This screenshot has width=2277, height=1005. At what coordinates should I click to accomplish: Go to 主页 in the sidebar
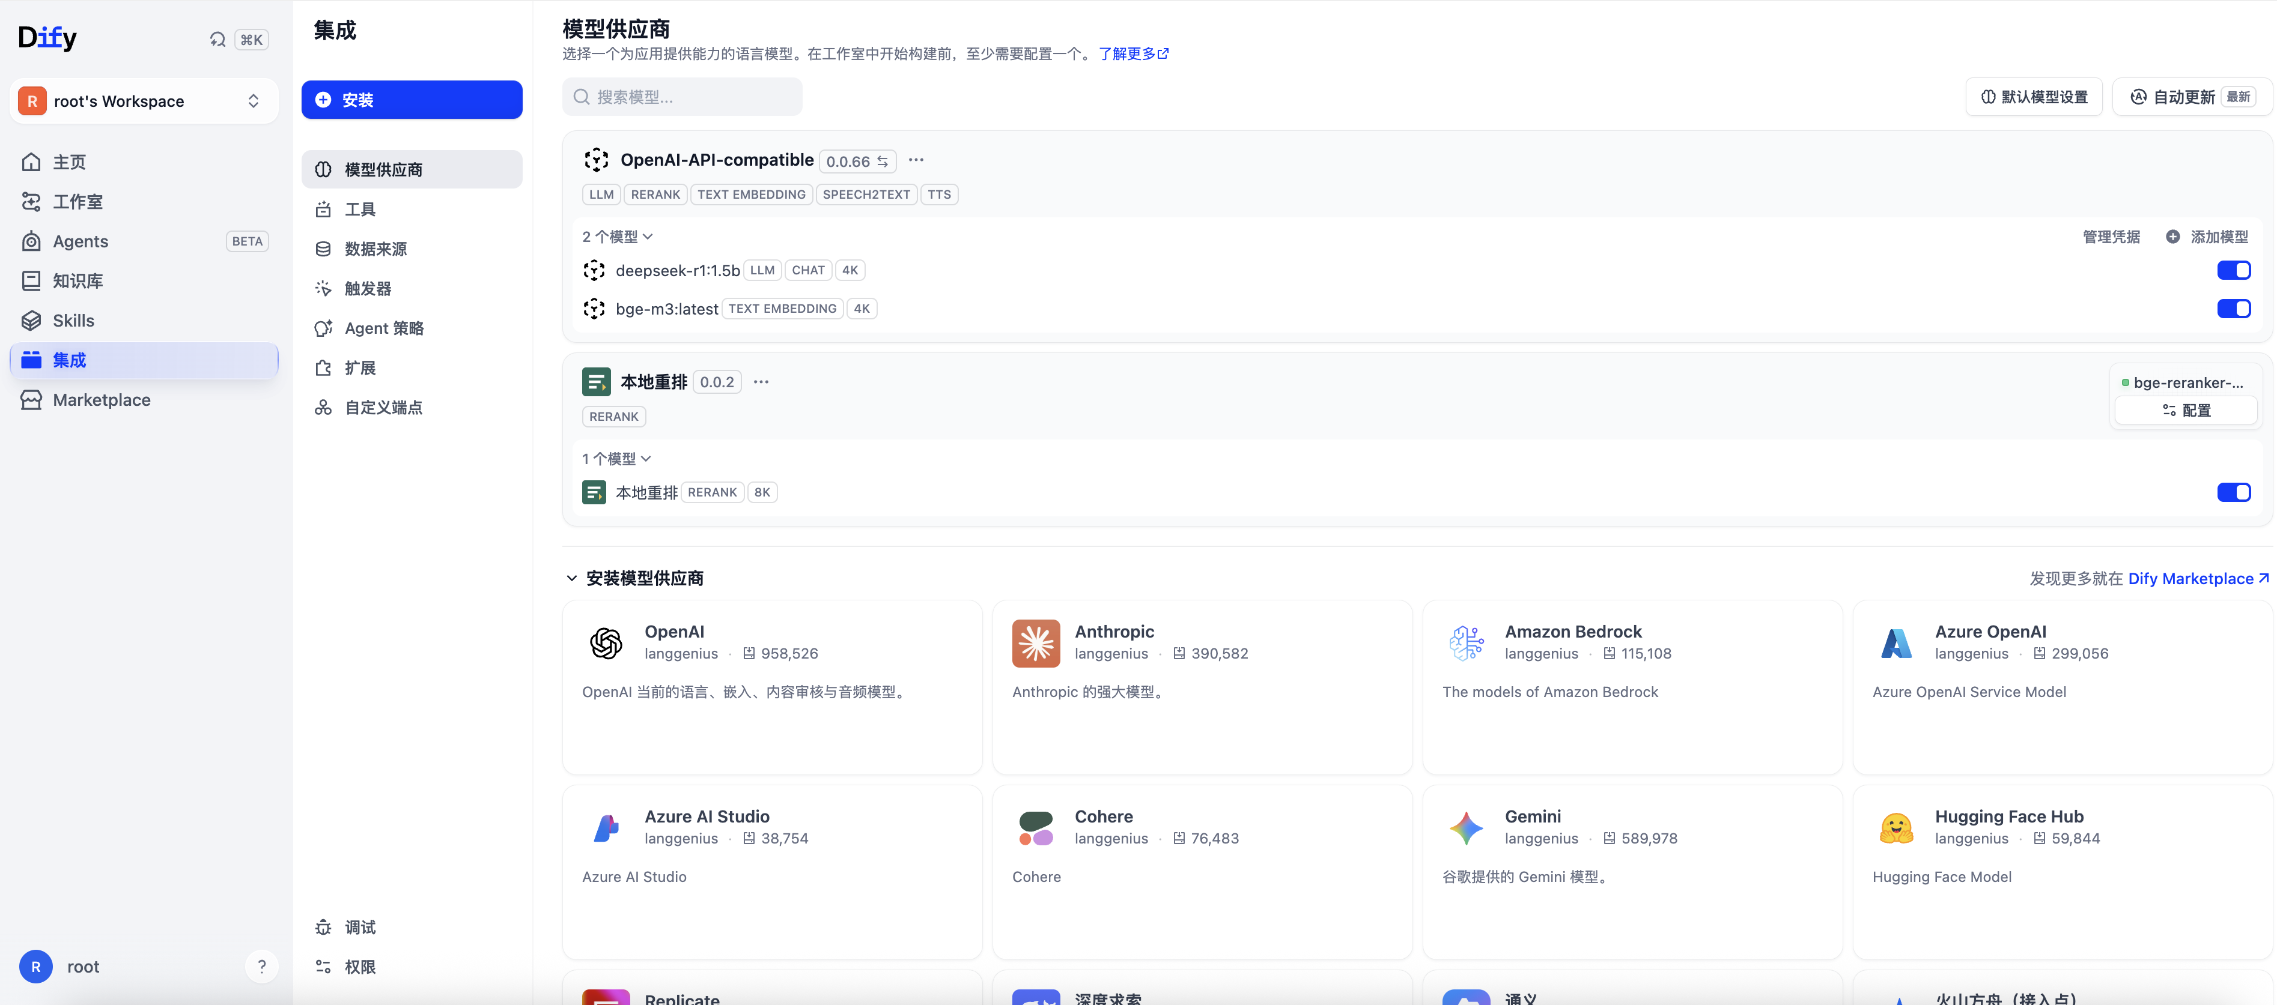click(x=143, y=161)
